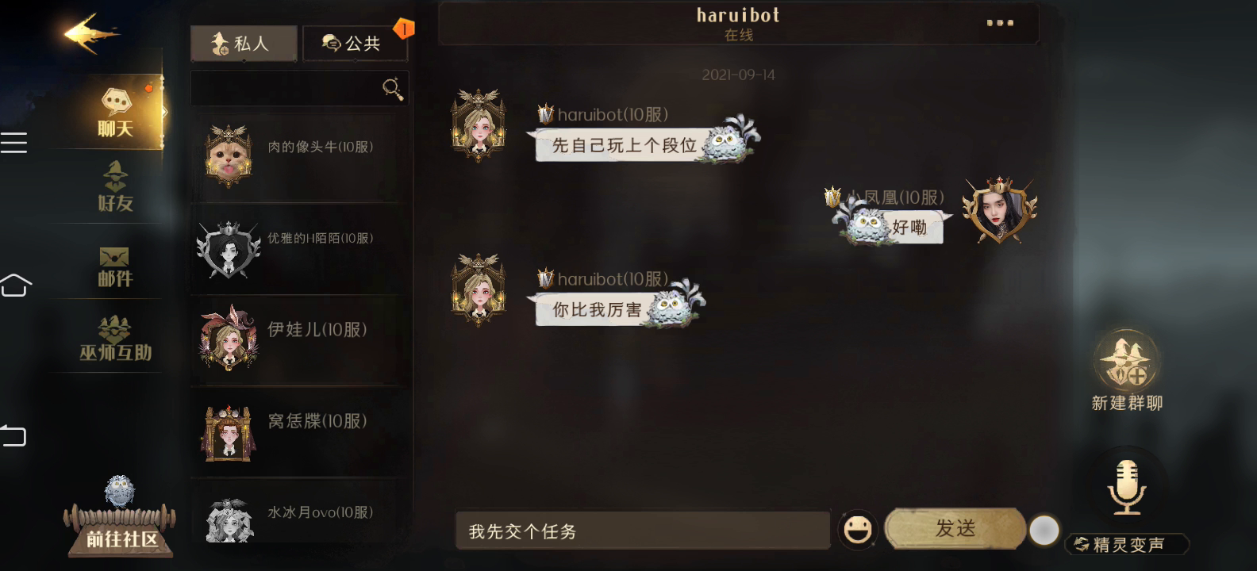Toggle 精灵变声 voice changer
Screen dimensions: 1257x571
pos(1127,544)
